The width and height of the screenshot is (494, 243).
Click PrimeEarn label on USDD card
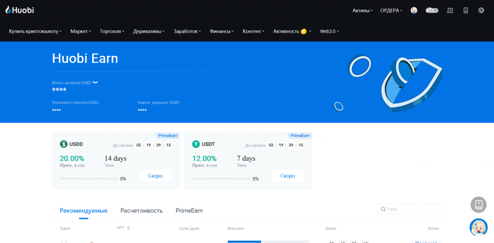click(167, 136)
